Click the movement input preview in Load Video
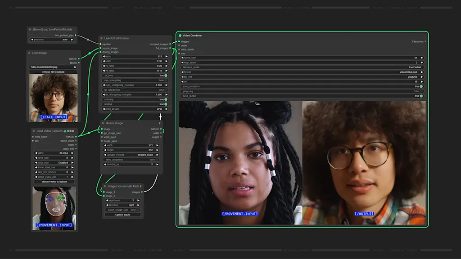The width and height of the screenshot is (461, 259). coord(54,208)
